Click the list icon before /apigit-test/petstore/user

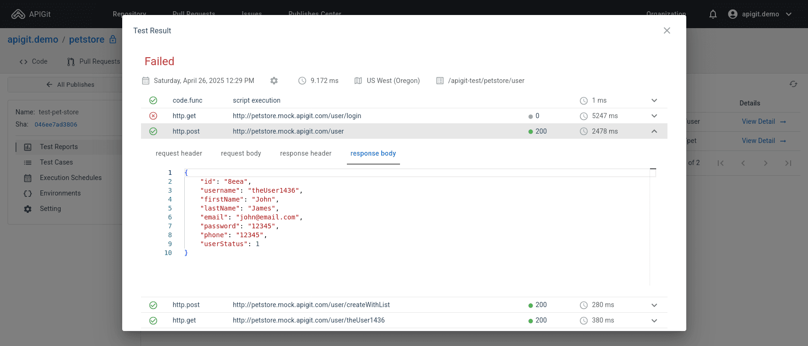coord(440,81)
